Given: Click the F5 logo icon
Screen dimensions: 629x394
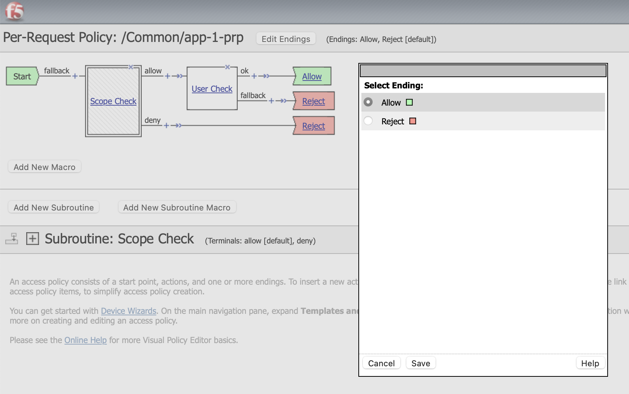Looking at the screenshot, I should (14, 11).
